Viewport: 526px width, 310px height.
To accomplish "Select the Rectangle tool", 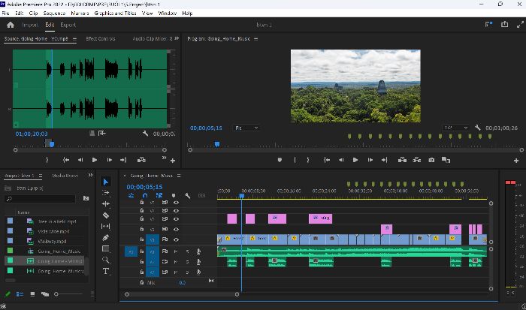I will 106,248.
